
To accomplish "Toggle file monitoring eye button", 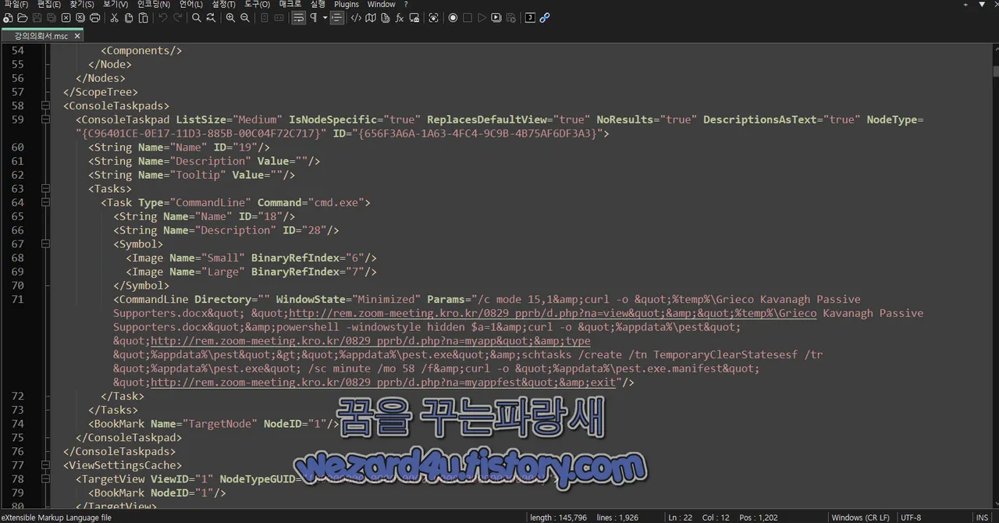I will pyautogui.click(x=433, y=17).
